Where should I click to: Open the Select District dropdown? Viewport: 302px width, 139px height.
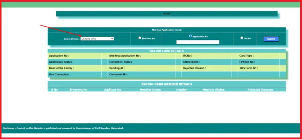(97, 39)
